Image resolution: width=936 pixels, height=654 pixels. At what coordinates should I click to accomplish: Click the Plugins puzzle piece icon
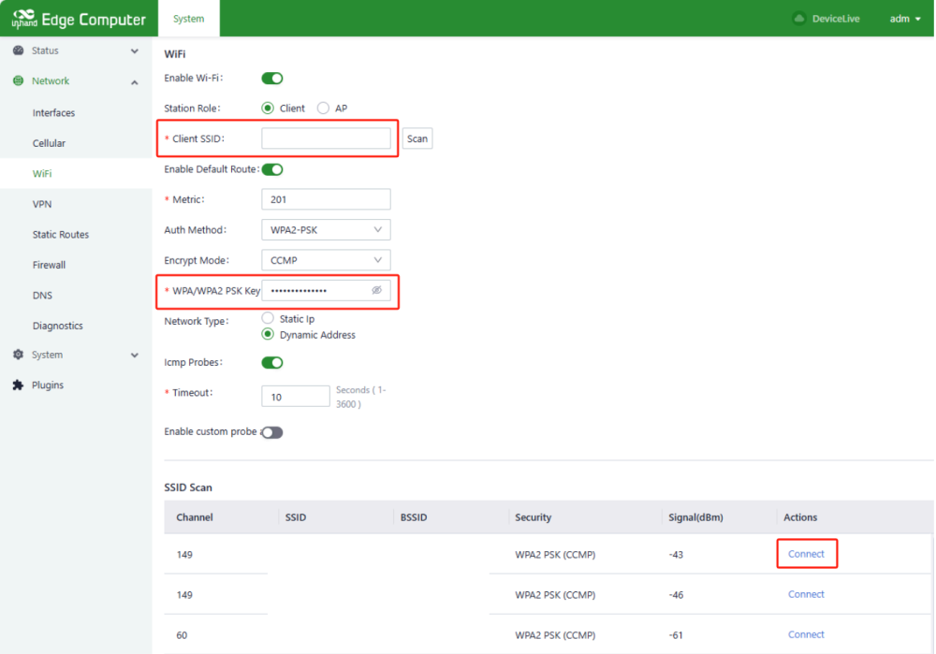click(18, 385)
